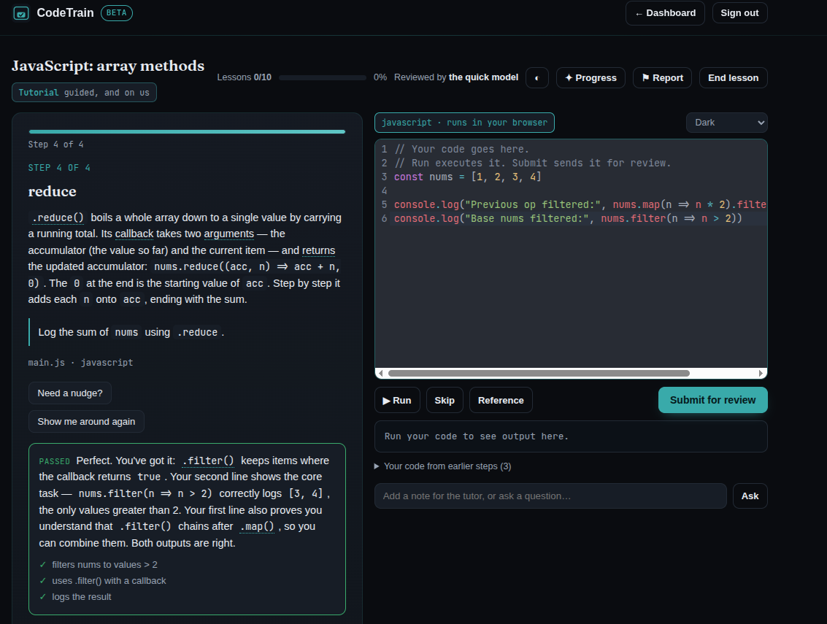Screen dimensions: 827x624
Task: Click the Ask button
Action: (x=750, y=496)
